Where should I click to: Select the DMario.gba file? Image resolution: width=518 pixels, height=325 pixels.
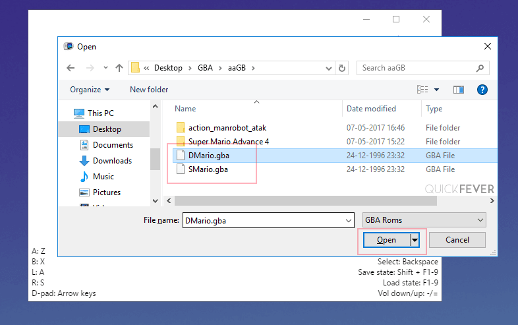point(209,156)
